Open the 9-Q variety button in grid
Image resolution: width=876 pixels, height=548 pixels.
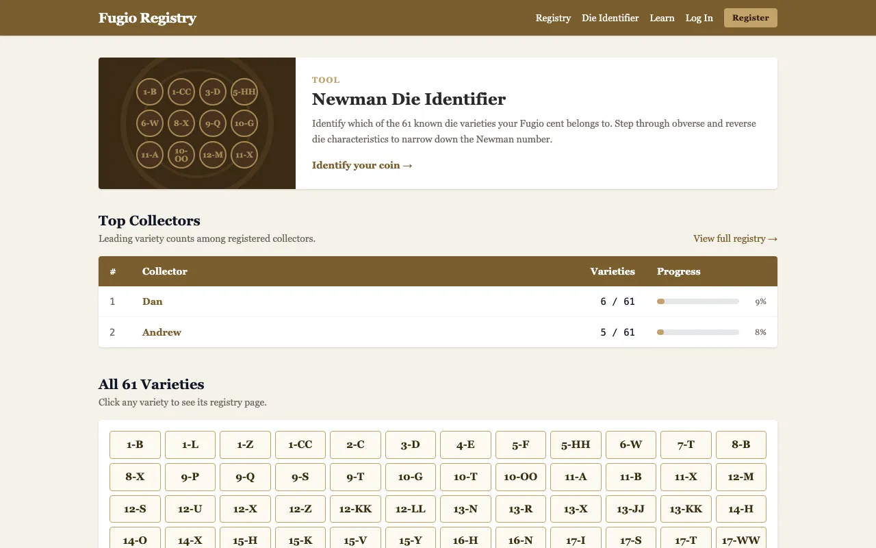click(245, 477)
